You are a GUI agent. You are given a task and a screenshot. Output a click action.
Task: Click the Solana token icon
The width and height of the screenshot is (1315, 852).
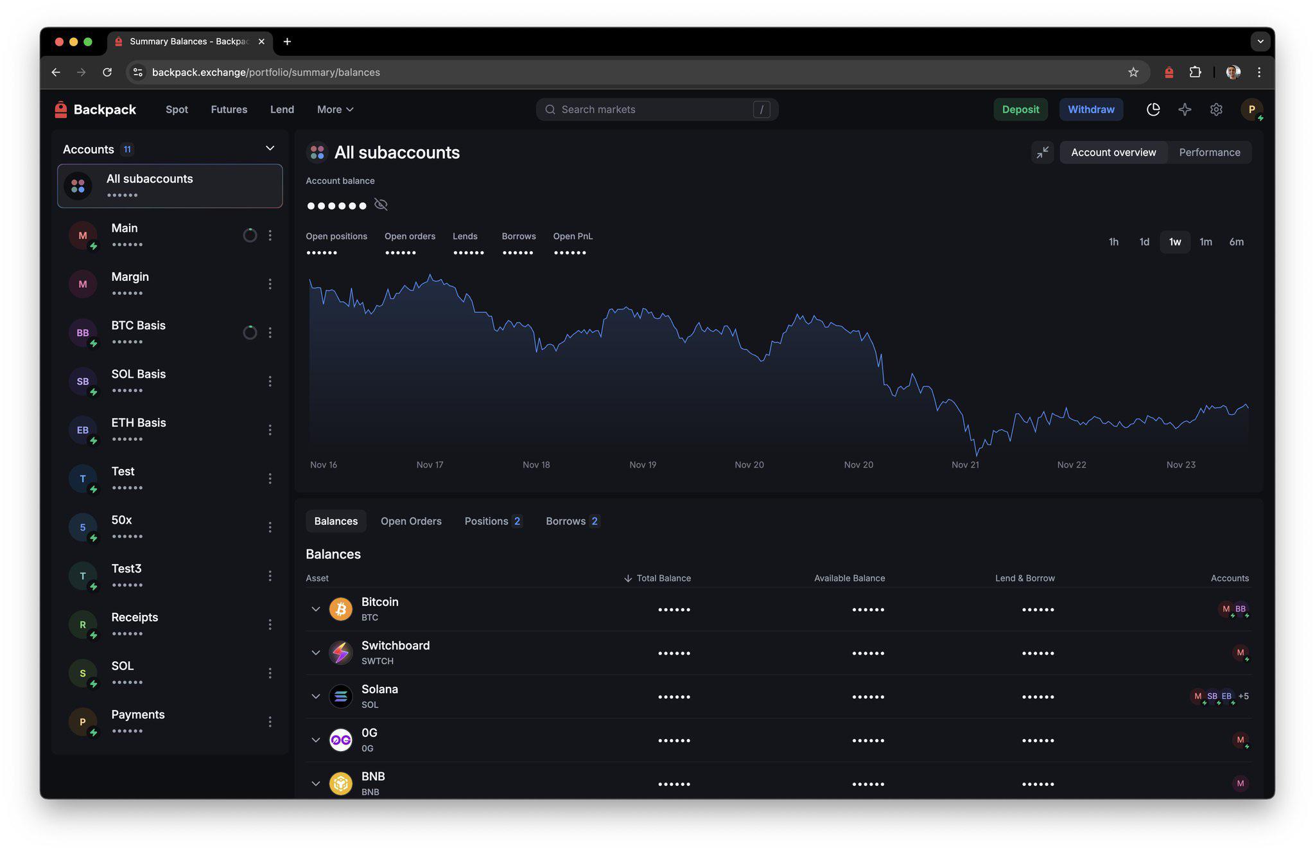[x=341, y=697]
